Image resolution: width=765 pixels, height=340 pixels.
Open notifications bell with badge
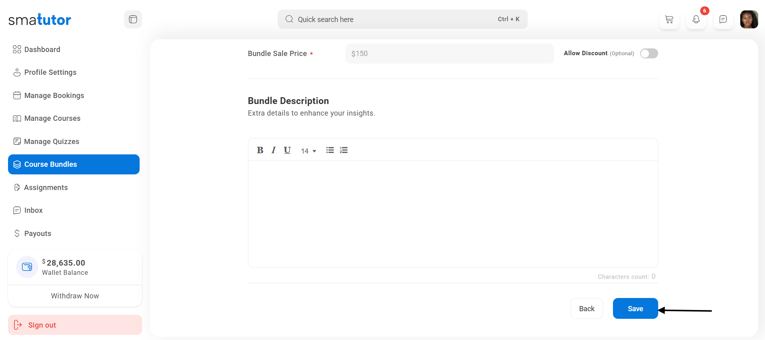point(696,19)
